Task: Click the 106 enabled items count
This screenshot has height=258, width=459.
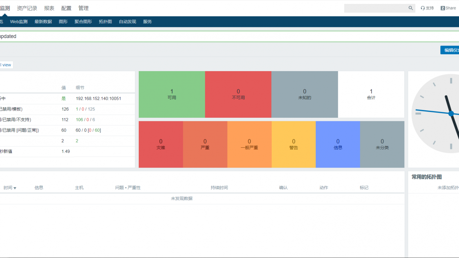Action: pyautogui.click(x=79, y=120)
